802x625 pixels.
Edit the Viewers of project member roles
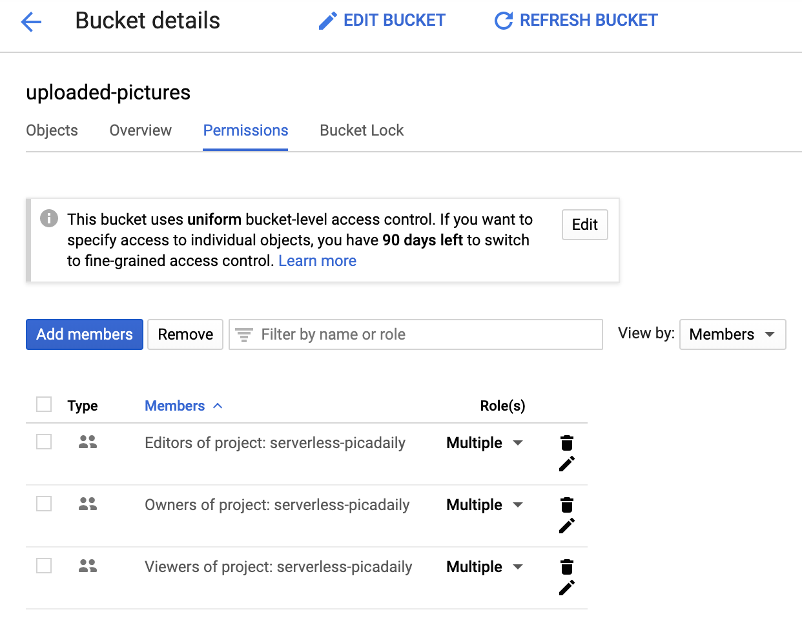click(x=567, y=588)
